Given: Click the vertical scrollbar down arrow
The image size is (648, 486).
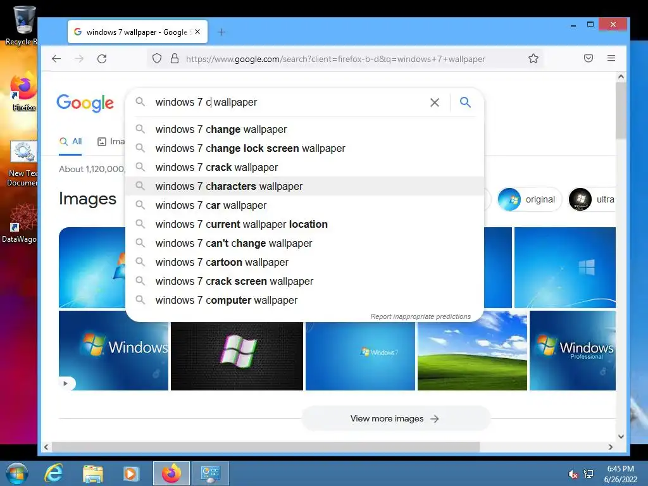Looking at the screenshot, I should pyautogui.click(x=621, y=437).
